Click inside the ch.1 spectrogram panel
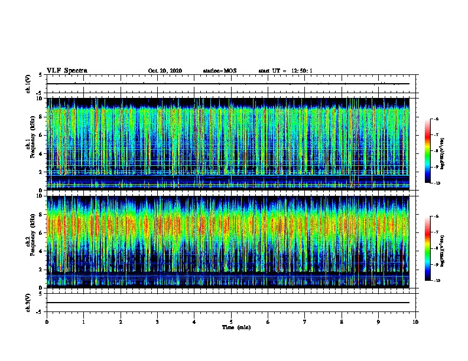Image resolution: width=468 pixels, height=361 pixels. (x=228, y=144)
